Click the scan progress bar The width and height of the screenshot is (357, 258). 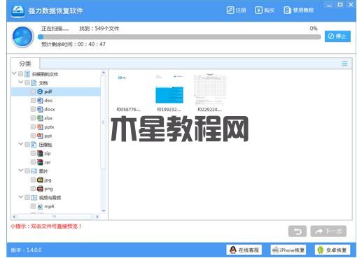[179, 37]
